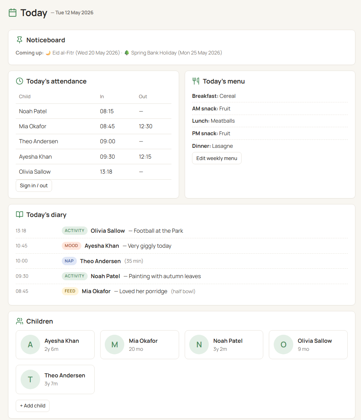Click the Out column header
Viewport: 361px width, 420px height.
[x=143, y=96]
